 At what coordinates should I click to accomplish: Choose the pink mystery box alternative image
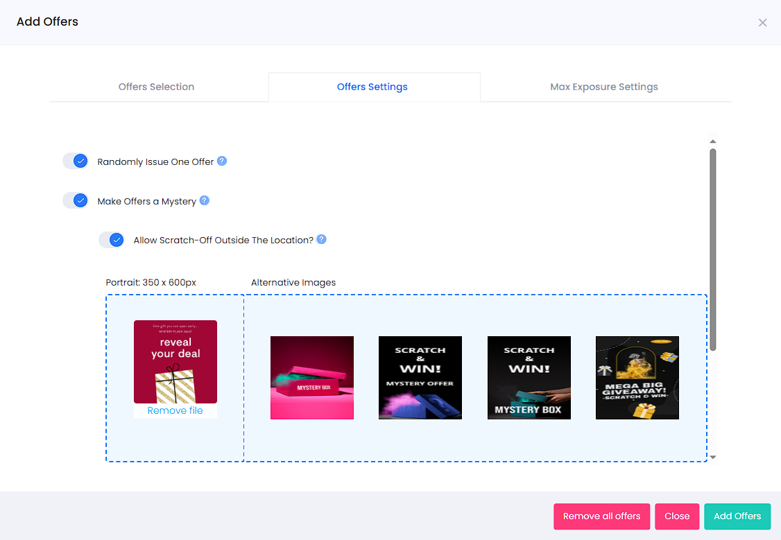click(x=312, y=378)
